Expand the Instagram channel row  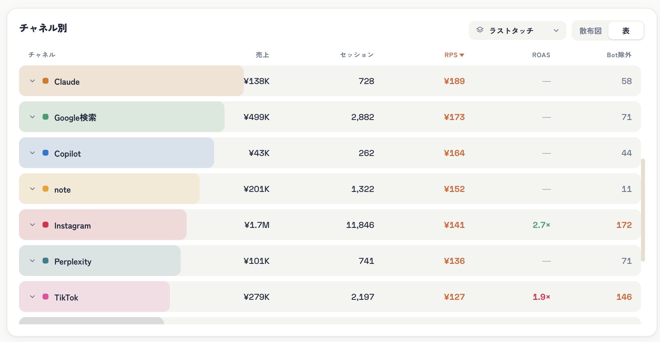click(32, 225)
